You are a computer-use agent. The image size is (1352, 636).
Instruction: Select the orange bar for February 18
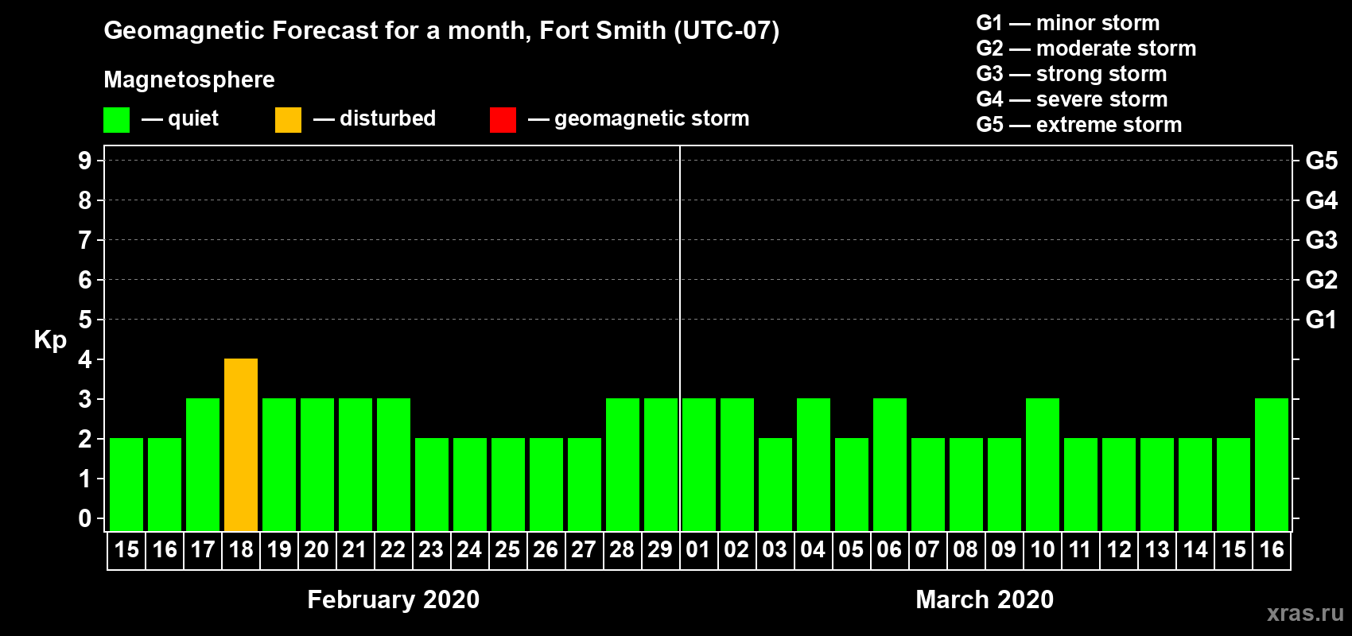point(241,445)
